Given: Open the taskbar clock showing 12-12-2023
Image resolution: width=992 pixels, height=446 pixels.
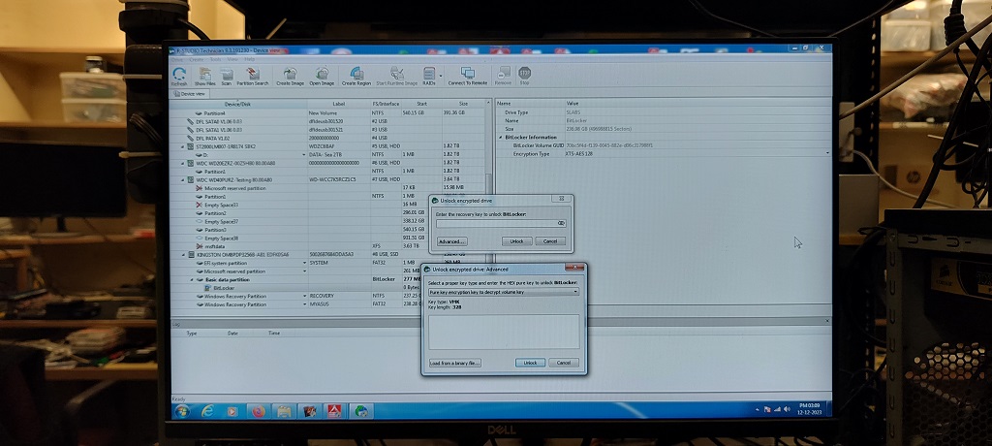Looking at the screenshot, I should pyautogui.click(x=810, y=408).
